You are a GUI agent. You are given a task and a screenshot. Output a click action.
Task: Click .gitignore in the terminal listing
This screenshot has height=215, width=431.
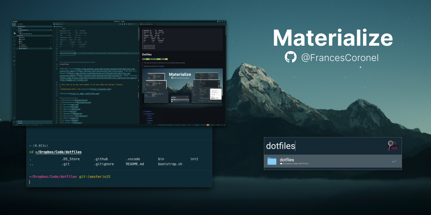click(104, 164)
